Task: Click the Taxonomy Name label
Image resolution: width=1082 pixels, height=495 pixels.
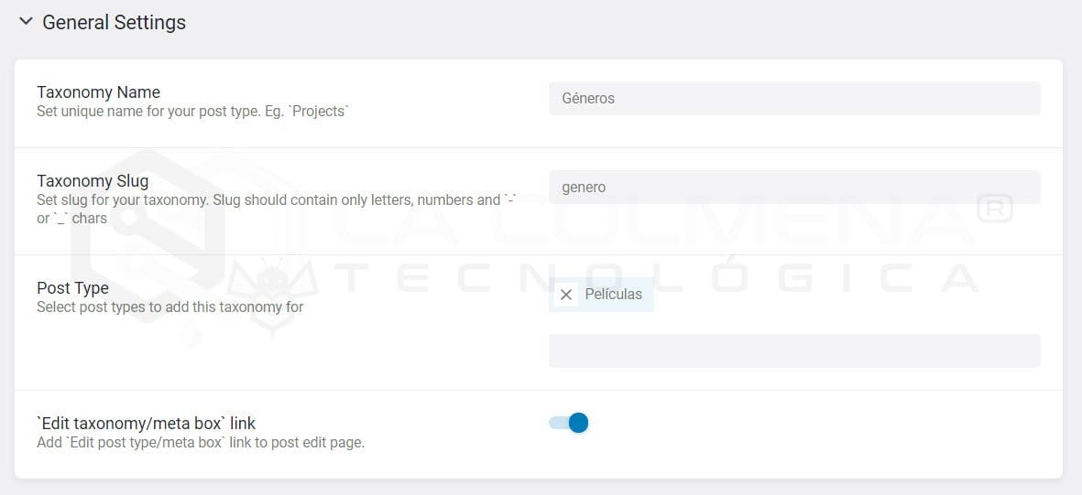Action: coord(98,92)
